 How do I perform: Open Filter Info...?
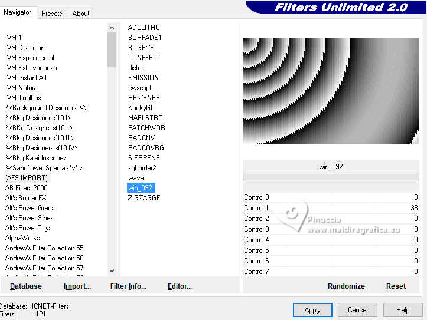(128, 286)
